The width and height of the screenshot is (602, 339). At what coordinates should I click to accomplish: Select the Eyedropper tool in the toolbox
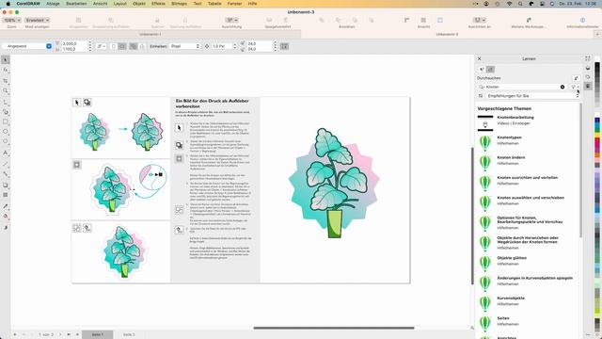(6, 206)
